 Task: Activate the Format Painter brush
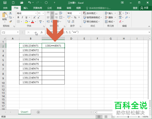(10, 22)
